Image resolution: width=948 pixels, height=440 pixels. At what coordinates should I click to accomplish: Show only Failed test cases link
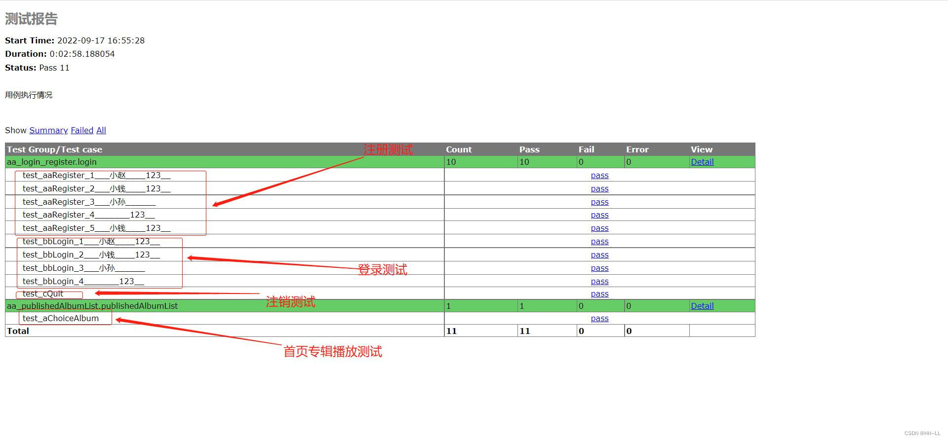pyautogui.click(x=82, y=130)
